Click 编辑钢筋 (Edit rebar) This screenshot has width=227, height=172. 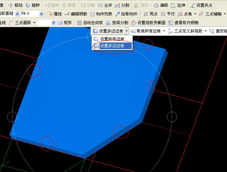click(x=76, y=14)
